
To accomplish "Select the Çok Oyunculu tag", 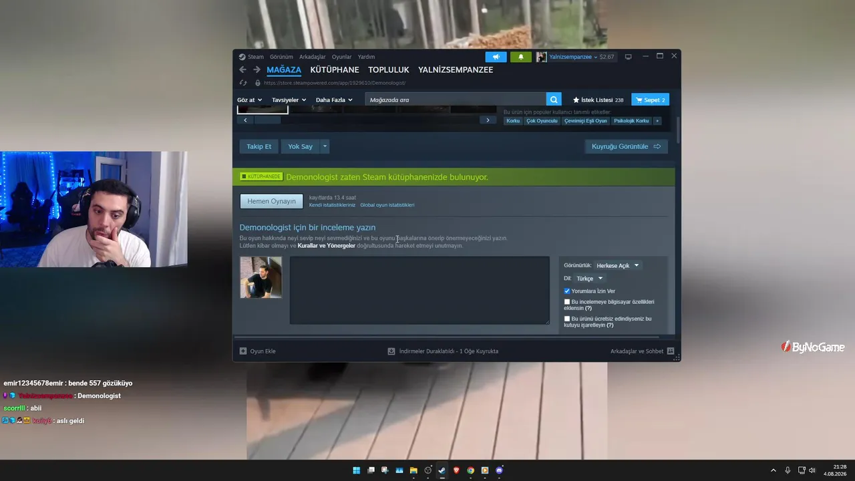I will pyautogui.click(x=542, y=121).
